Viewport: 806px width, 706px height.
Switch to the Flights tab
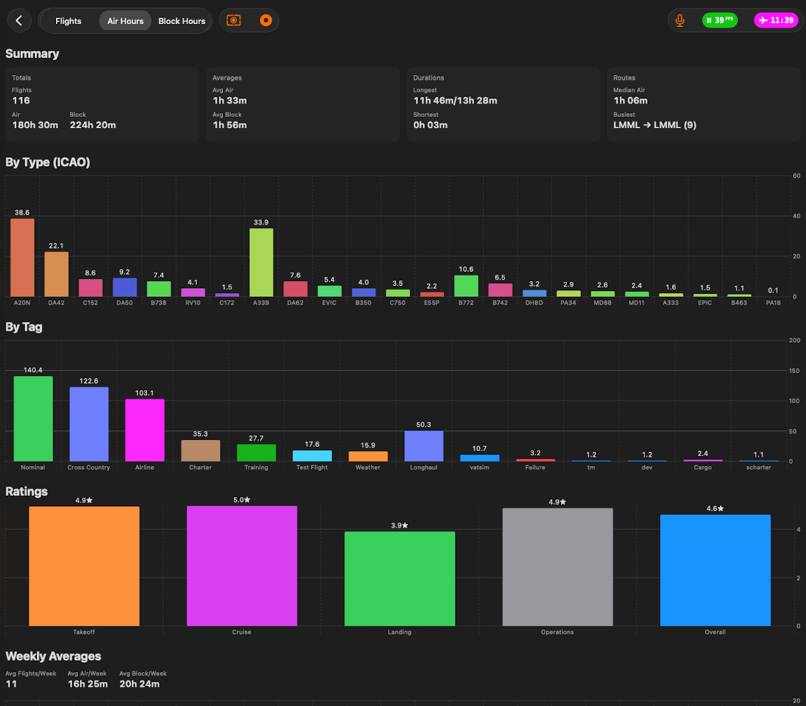tap(69, 21)
